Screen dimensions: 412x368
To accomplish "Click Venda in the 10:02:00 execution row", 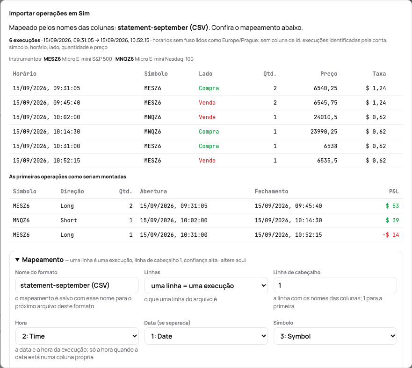I will (x=207, y=117).
